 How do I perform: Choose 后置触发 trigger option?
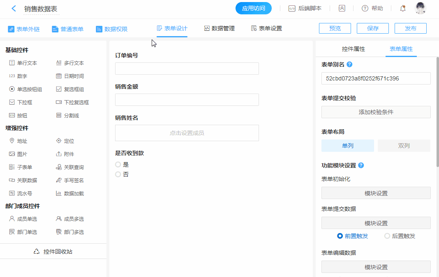387,236
